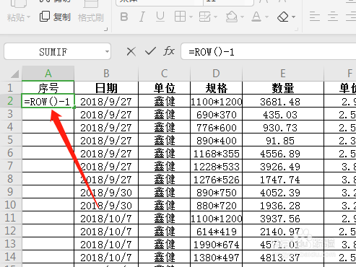Click date 2018/10/7 in row 11
The width and height of the screenshot is (356, 267).
[x=106, y=218]
